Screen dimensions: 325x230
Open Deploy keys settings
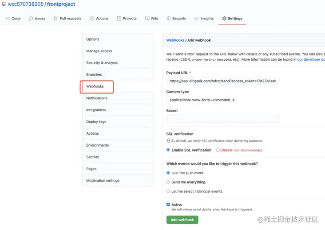click(118, 121)
